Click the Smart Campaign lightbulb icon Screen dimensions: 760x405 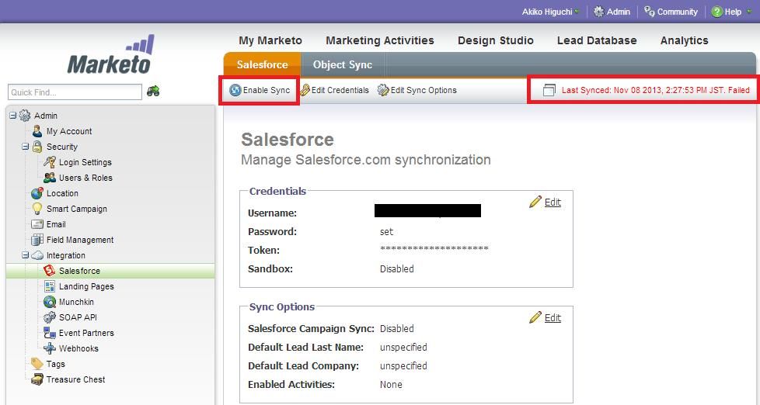pos(37,209)
